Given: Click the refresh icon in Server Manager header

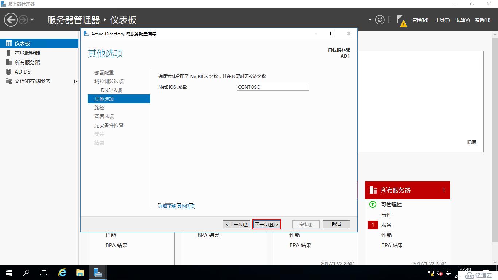Looking at the screenshot, I should 380,20.
